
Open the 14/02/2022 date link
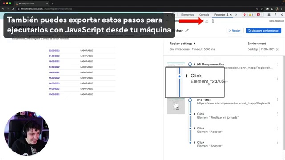(x=54, y=83)
